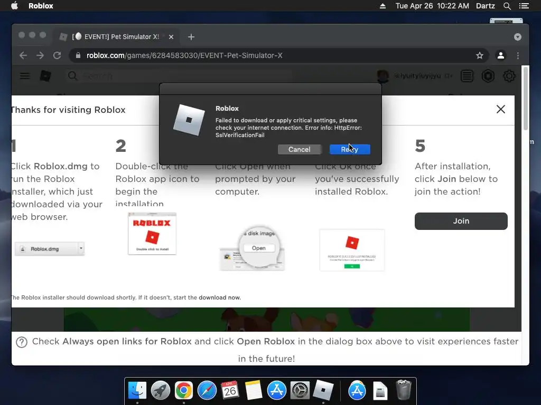
Task: Click the eject icon in menu bar
Action: pyautogui.click(x=383, y=6)
